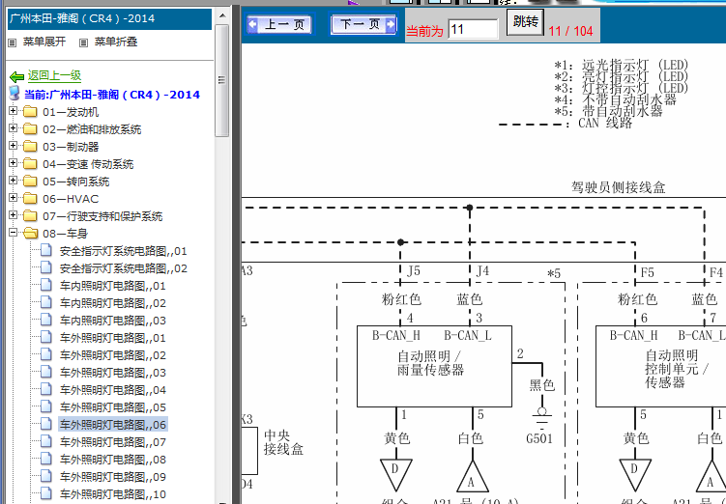Select highlighted 车外照明灯电路图,,06 entry
726x504 pixels.
pos(112,425)
